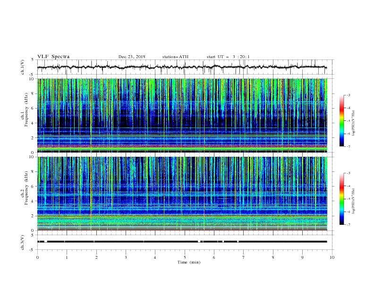This screenshot has height=289, width=374.
Task: Click the "VLF Spectra" plot title
Action: point(53,57)
